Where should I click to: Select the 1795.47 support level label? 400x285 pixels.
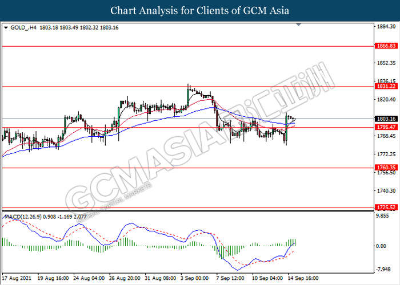[386, 127]
